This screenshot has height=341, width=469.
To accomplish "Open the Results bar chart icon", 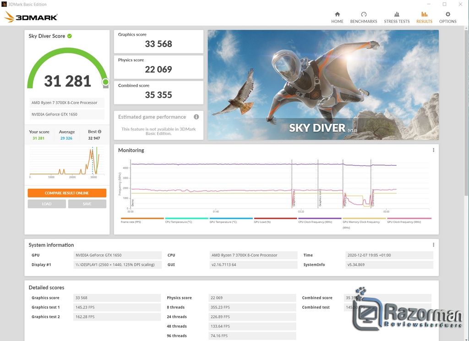I will pyautogui.click(x=424, y=14).
